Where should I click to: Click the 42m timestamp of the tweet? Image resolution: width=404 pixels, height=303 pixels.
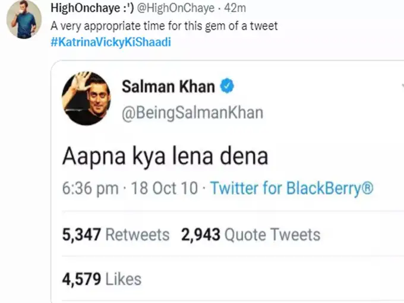click(x=235, y=8)
